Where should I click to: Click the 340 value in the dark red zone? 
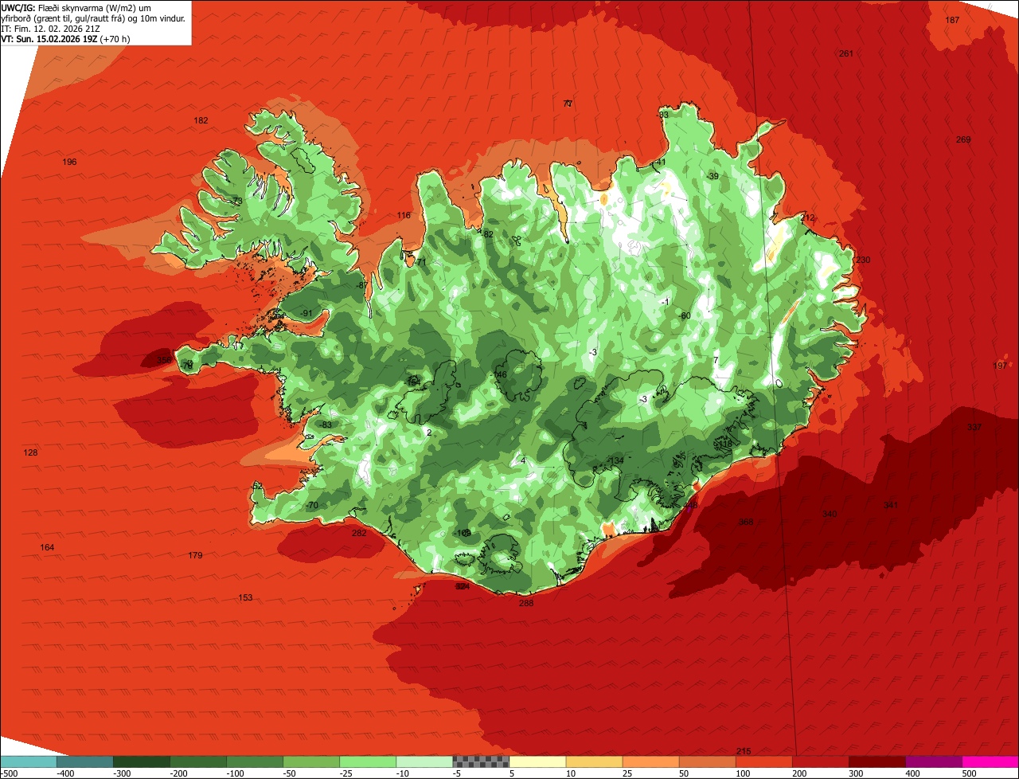pos(830,514)
